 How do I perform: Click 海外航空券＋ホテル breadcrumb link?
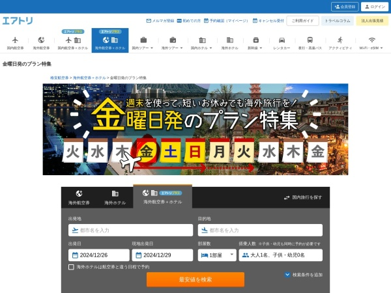coord(89,77)
